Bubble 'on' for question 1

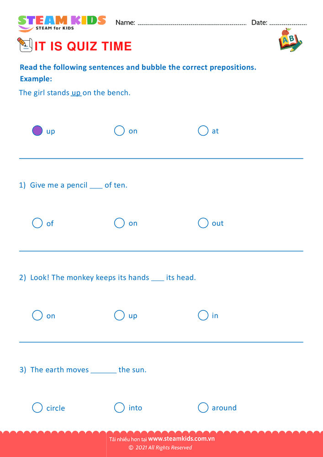119,223
